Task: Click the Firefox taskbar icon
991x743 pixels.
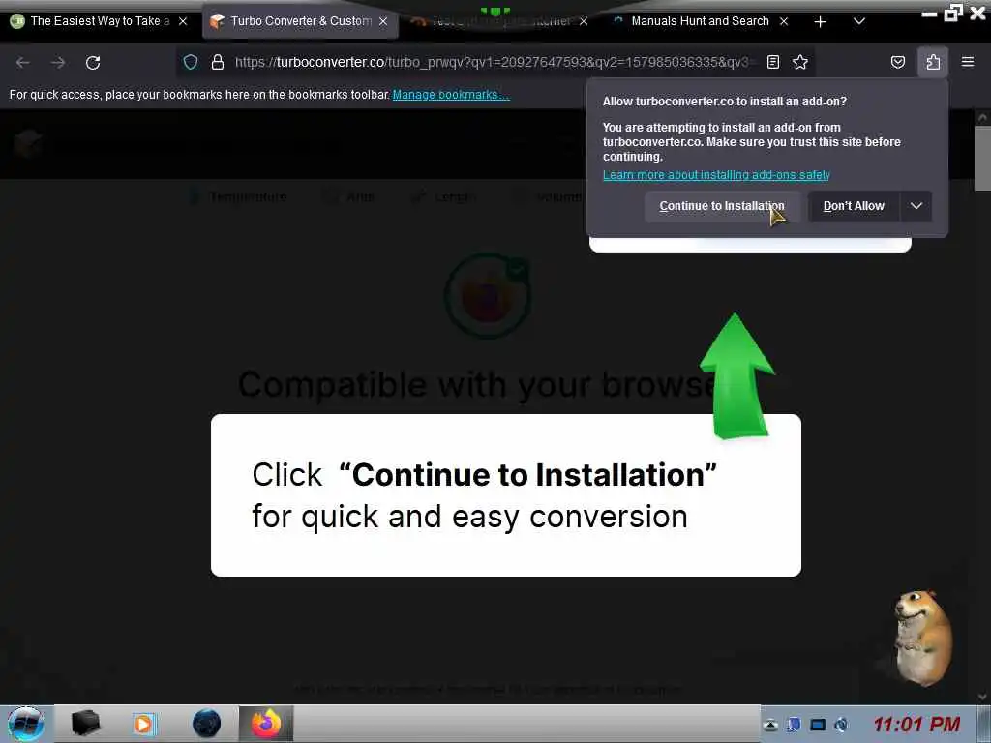Action: [266, 724]
